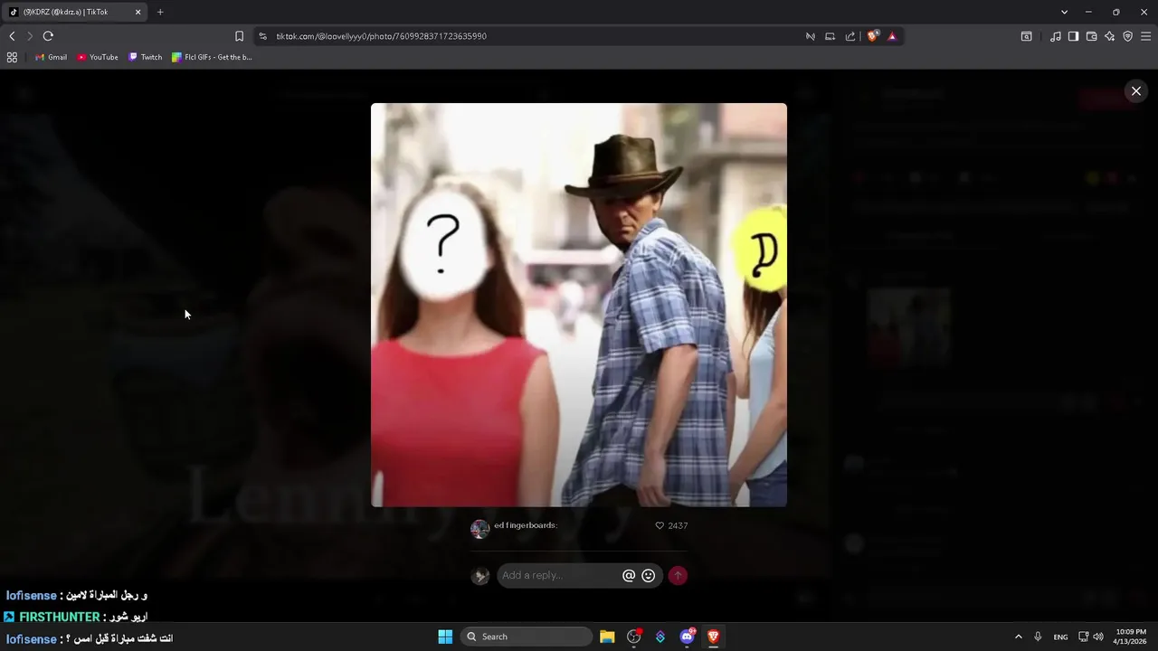1158x651 pixels.
Task: Click the disabled connection icon in address bar
Action: (810, 36)
